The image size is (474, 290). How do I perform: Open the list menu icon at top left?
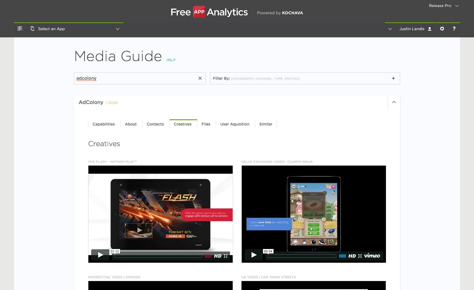(20, 28)
